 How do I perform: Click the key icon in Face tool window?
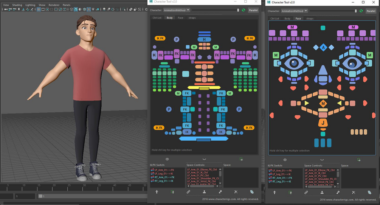click(x=338, y=193)
